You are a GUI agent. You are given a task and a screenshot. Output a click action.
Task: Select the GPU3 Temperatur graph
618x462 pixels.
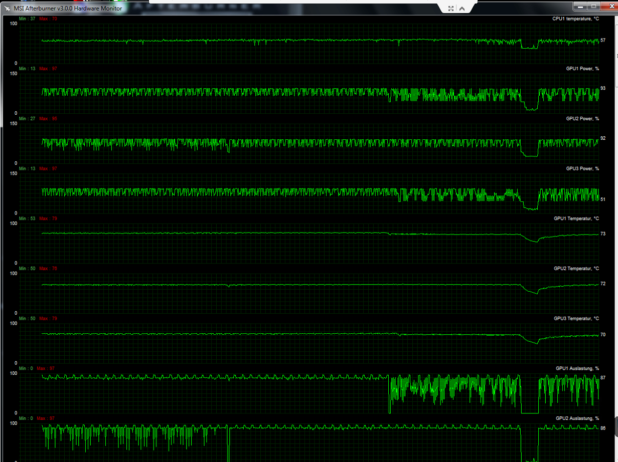coord(310,343)
